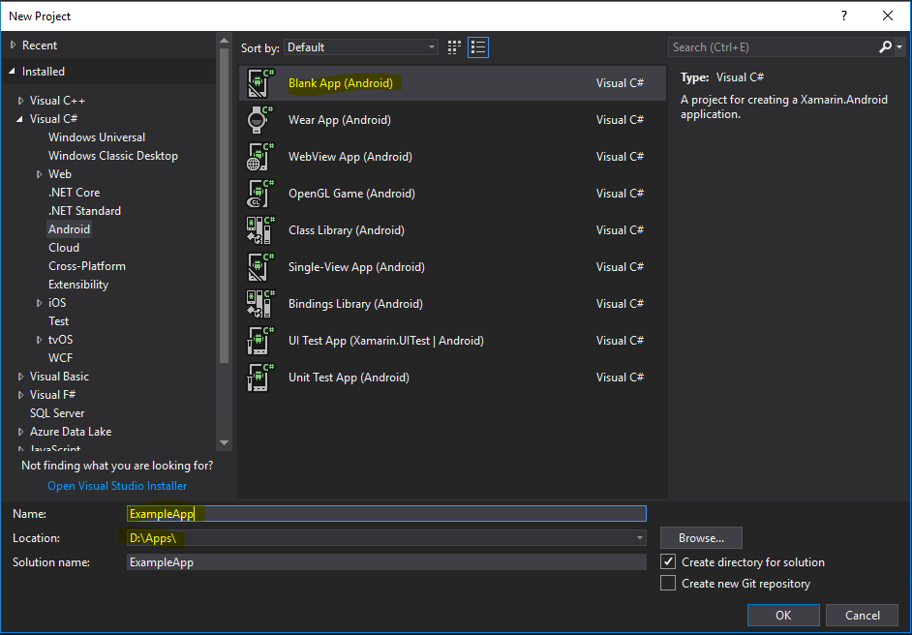
Task: Click OpenGL Game (Android) template name
Action: [x=351, y=193]
